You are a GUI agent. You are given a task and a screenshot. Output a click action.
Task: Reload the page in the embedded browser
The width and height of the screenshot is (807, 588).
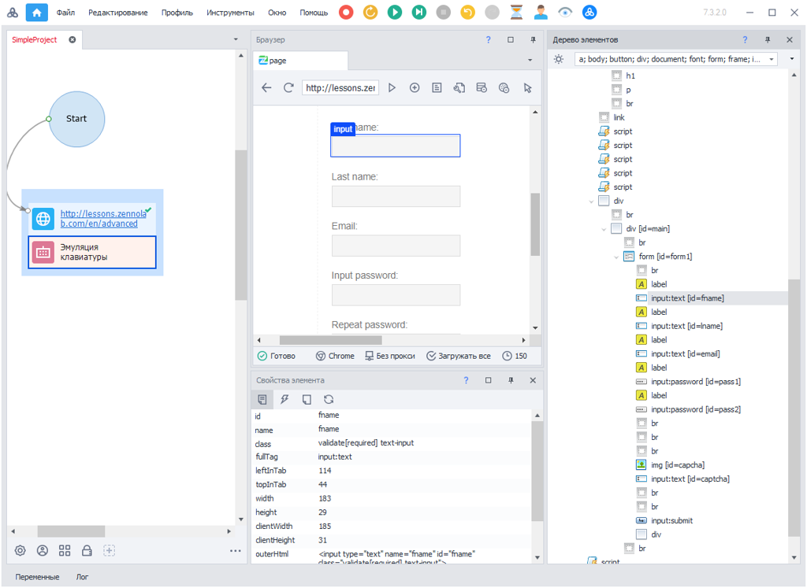pos(288,88)
